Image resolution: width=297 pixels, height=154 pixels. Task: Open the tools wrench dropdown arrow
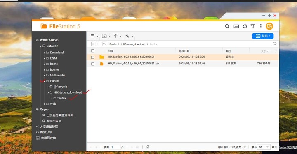[x=132, y=36]
